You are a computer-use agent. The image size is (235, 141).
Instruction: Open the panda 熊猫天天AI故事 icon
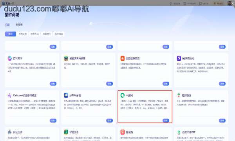[x=66, y=58]
